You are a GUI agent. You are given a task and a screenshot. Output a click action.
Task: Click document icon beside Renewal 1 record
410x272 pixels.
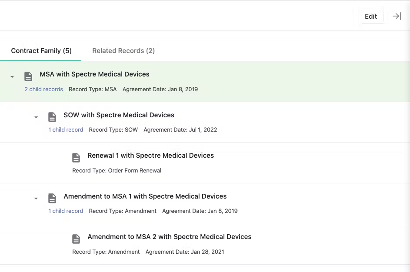click(x=76, y=158)
